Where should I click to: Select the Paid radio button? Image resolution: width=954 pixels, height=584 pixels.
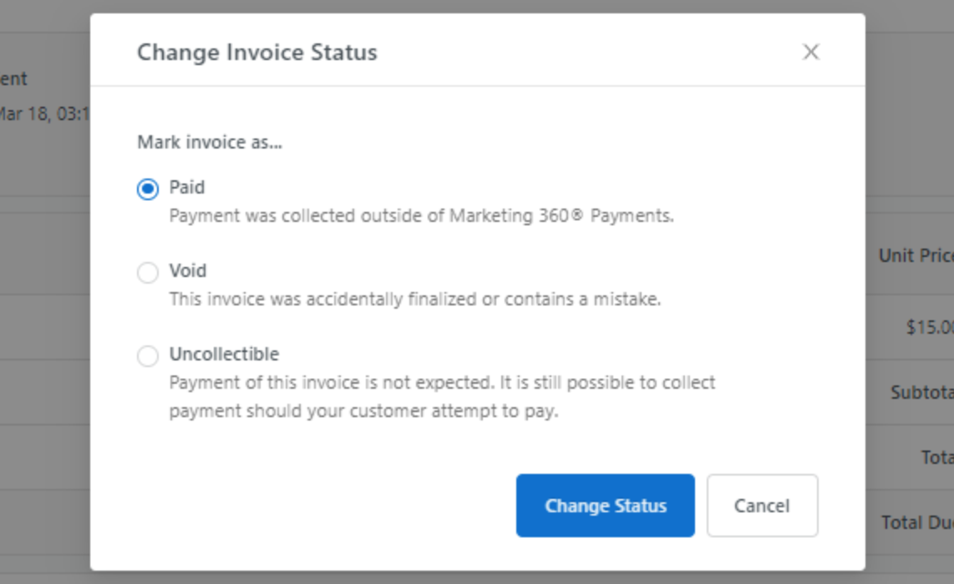[x=148, y=189]
